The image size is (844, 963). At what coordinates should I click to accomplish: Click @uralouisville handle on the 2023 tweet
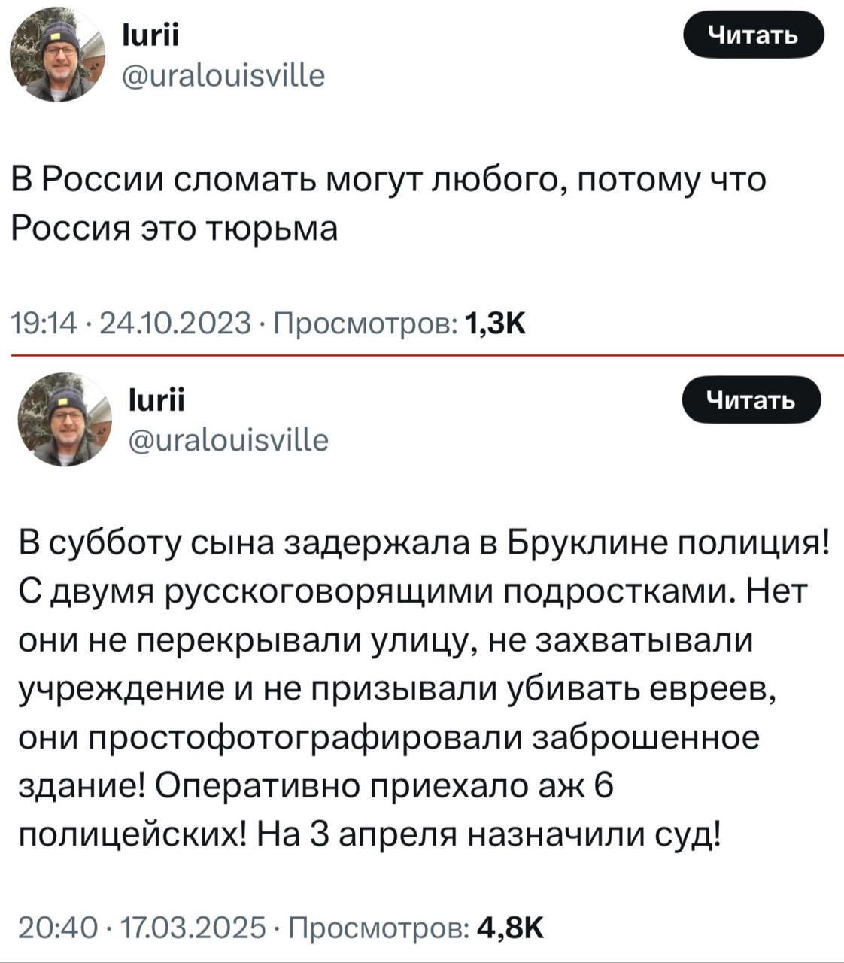223,75
